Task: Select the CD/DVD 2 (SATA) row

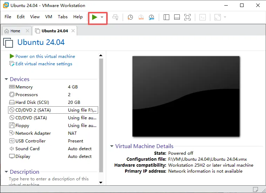Action: click(x=53, y=110)
